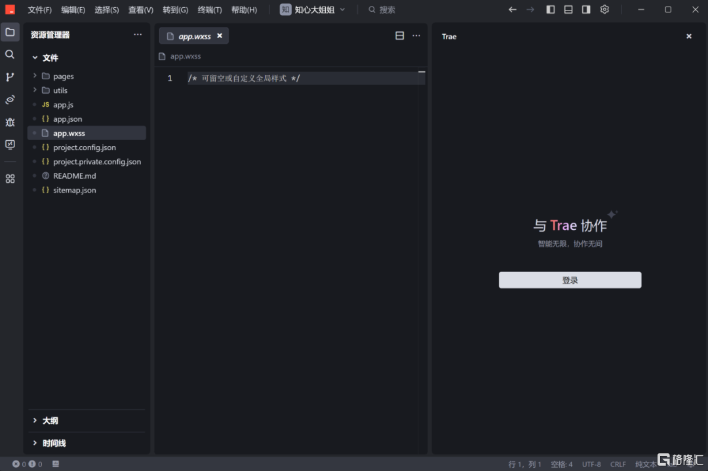Screen dimensions: 708x471
Task: Open the README.md file
Action: point(87,176)
